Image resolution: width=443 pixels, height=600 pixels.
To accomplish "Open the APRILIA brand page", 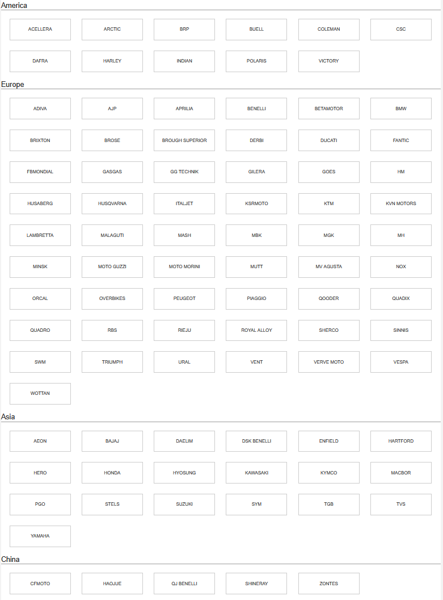I will coord(184,109).
